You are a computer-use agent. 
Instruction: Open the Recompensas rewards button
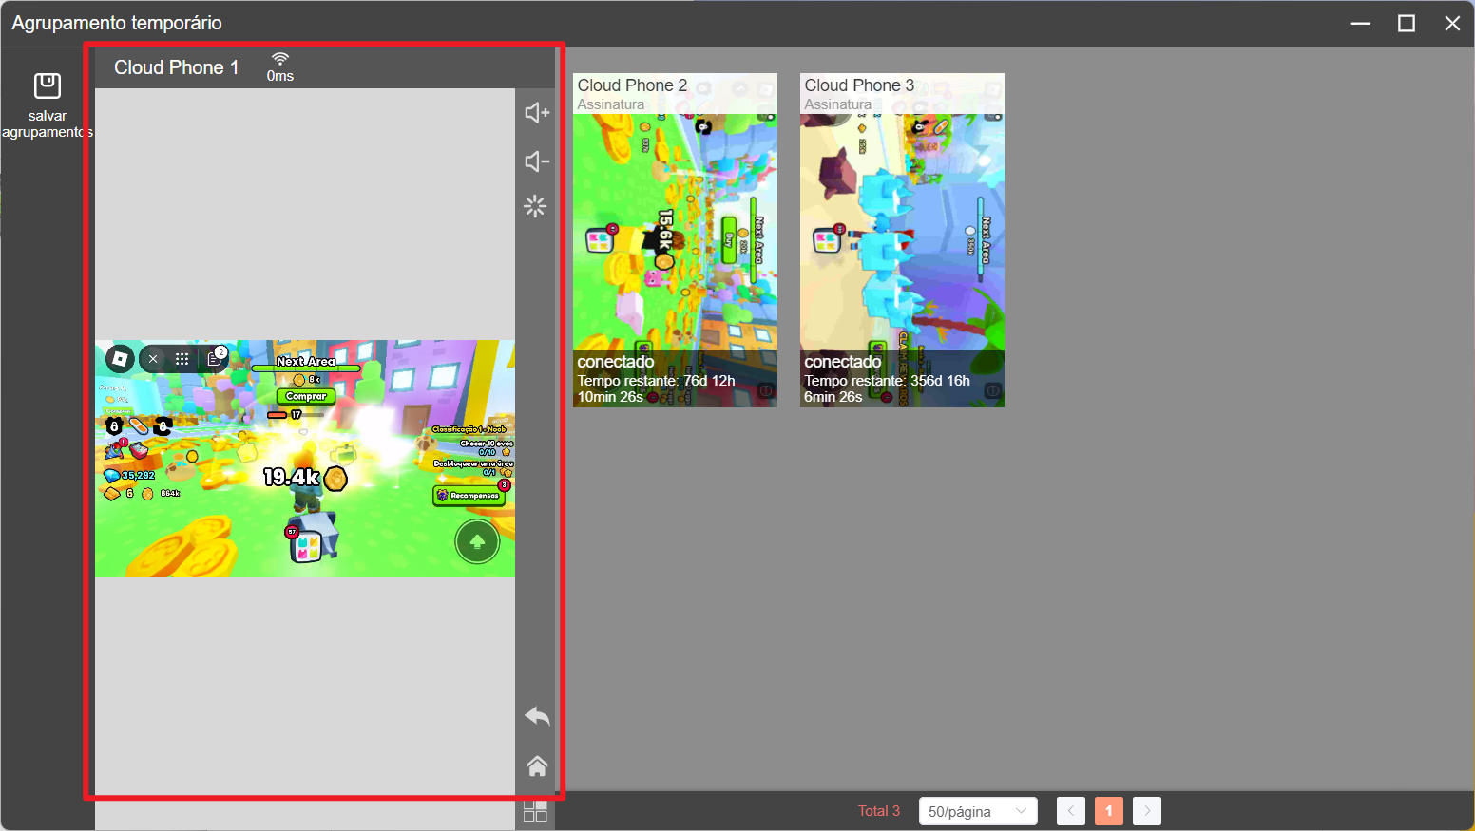pyautogui.click(x=469, y=496)
